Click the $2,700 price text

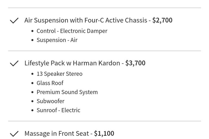pyautogui.click(x=162, y=20)
